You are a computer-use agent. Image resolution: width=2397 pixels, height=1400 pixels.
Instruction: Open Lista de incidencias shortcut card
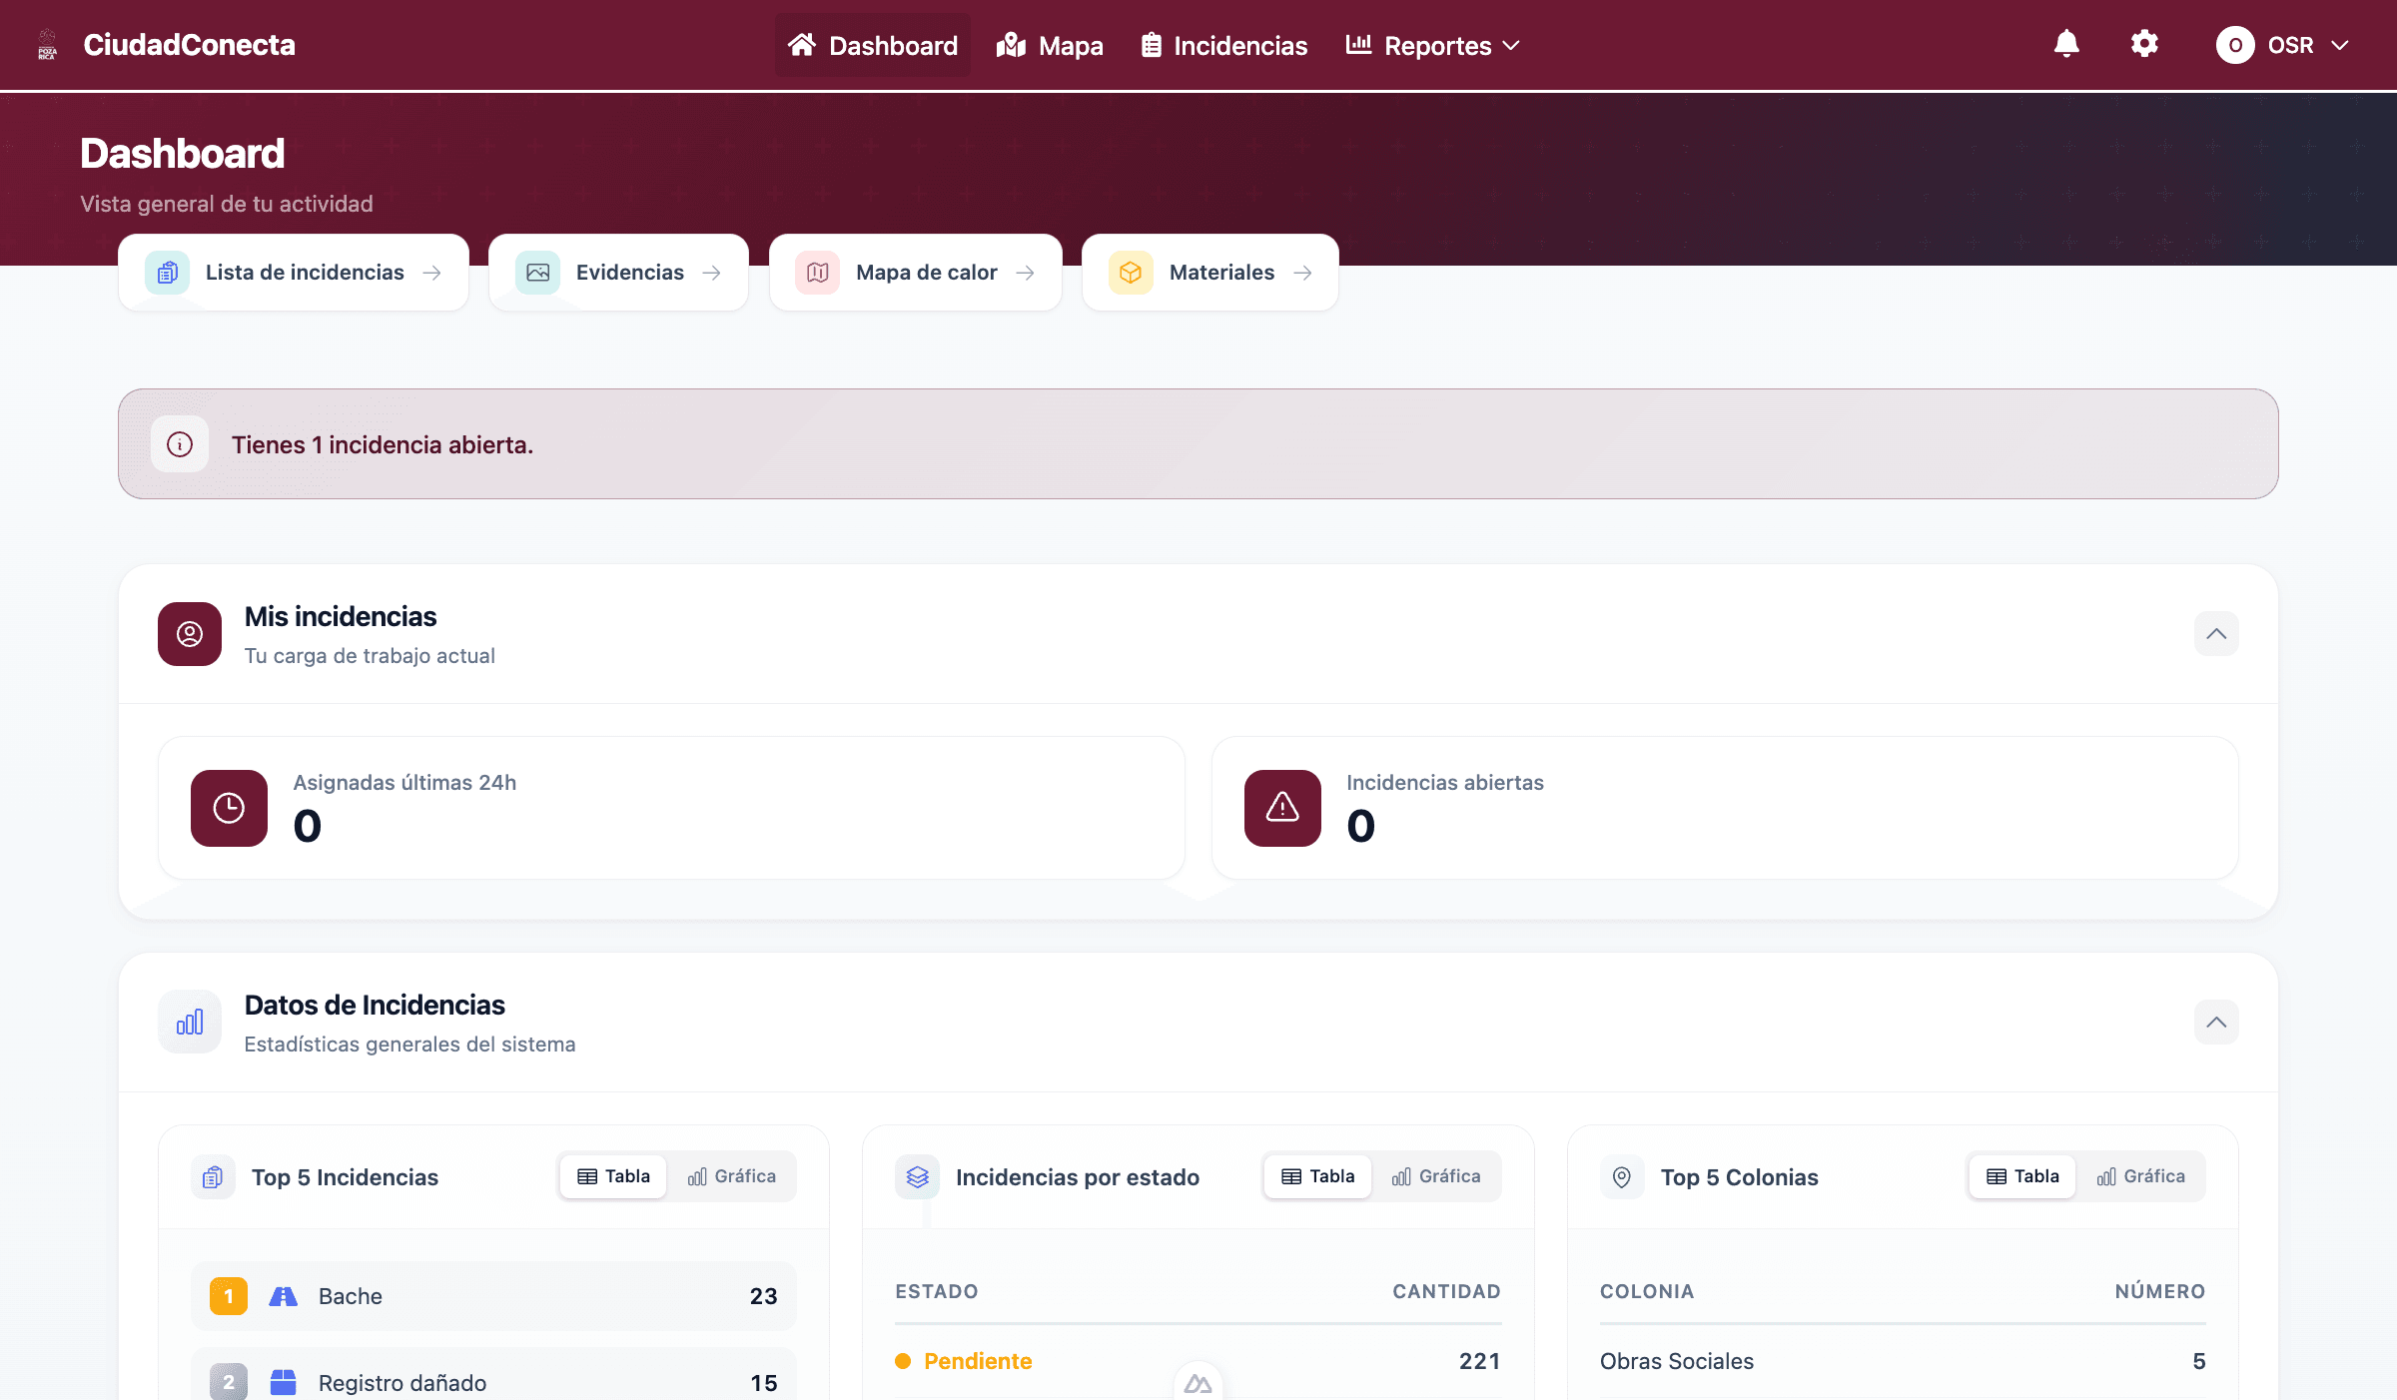[293, 272]
